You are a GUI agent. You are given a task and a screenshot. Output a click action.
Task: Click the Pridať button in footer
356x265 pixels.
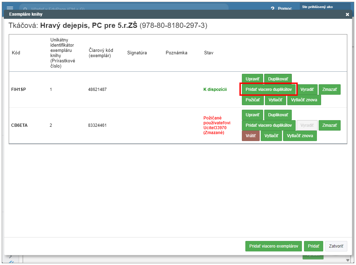pos(313,246)
